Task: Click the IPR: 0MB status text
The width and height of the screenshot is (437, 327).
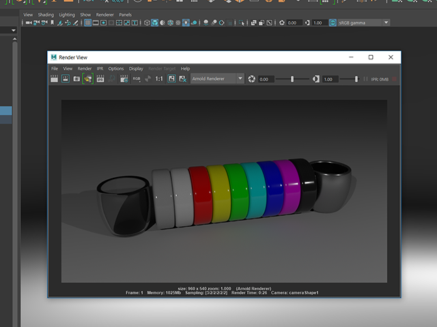Action: (x=380, y=79)
